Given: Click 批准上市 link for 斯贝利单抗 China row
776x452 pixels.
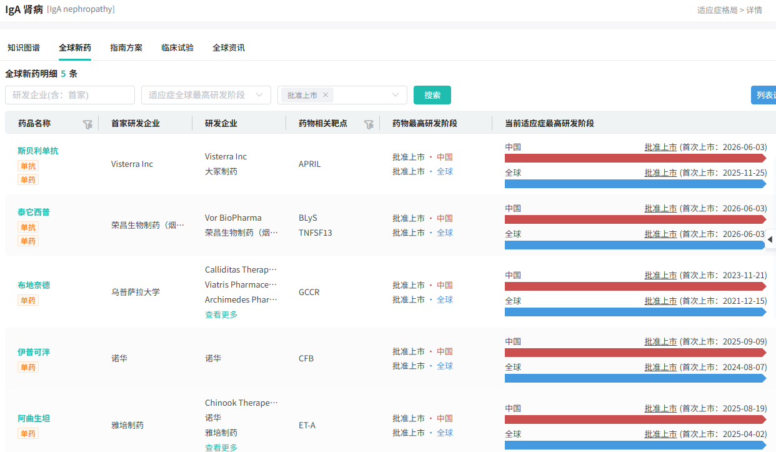Looking at the screenshot, I should [660, 148].
